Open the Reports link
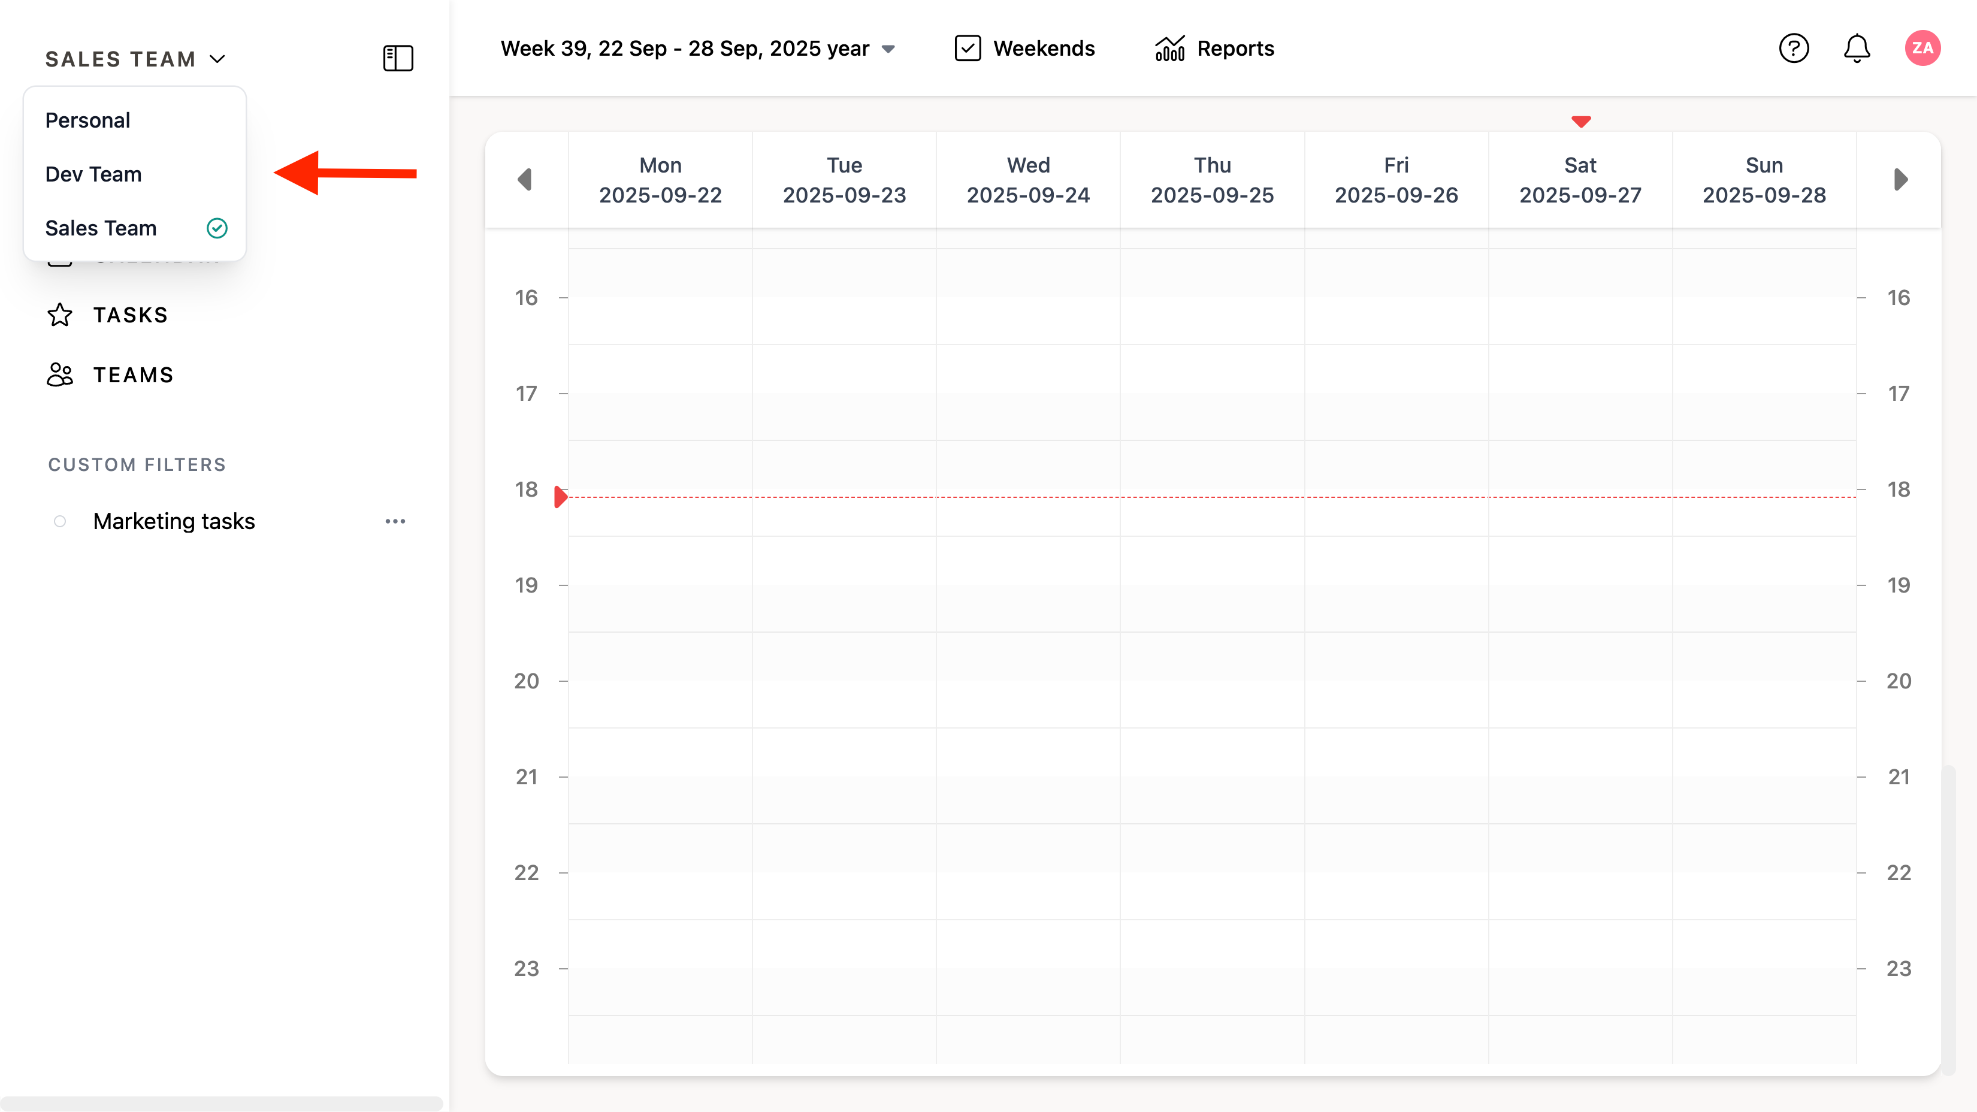The height and width of the screenshot is (1112, 1977). (x=1235, y=49)
